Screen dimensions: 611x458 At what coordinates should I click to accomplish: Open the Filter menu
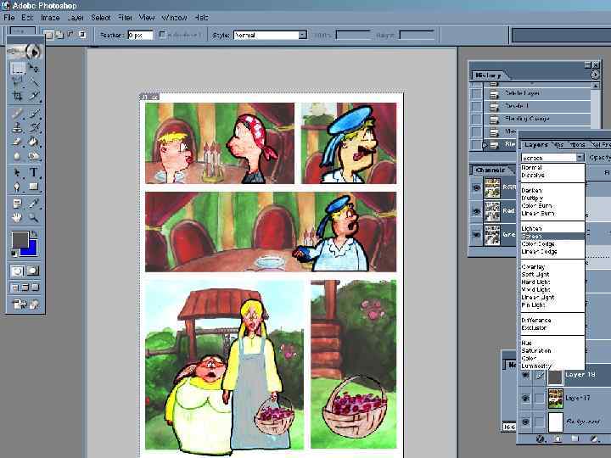[125, 18]
